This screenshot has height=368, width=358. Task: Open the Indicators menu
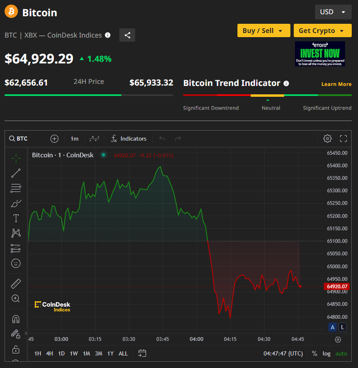(x=129, y=139)
